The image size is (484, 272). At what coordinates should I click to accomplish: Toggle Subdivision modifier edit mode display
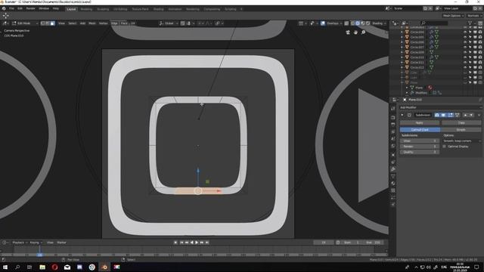point(451,115)
